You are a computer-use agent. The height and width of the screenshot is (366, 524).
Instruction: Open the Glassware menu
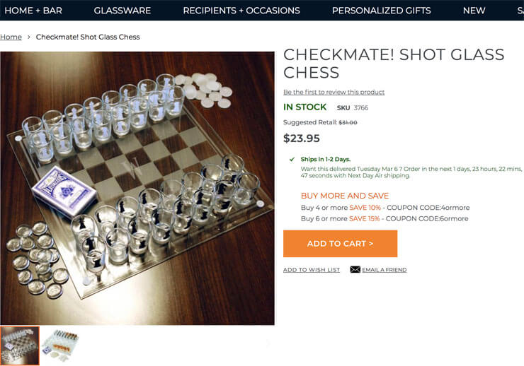tap(122, 11)
